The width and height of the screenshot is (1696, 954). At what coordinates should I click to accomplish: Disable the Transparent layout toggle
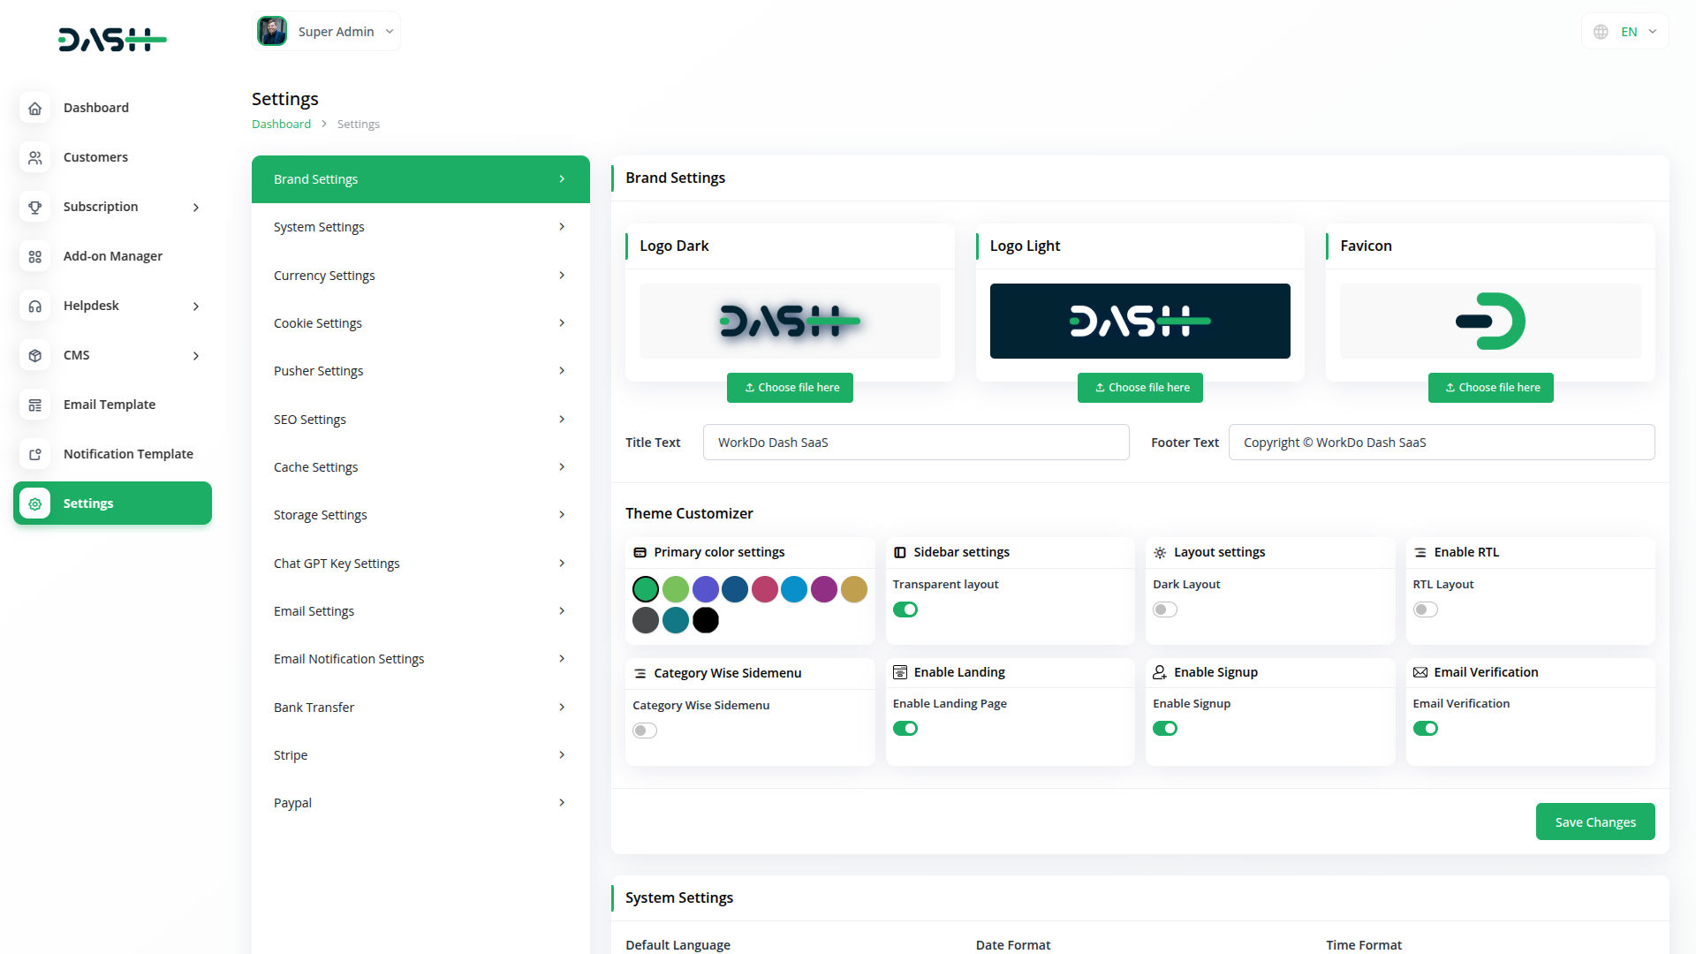[x=905, y=609]
